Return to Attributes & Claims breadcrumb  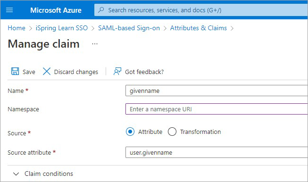tap(199, 28)
